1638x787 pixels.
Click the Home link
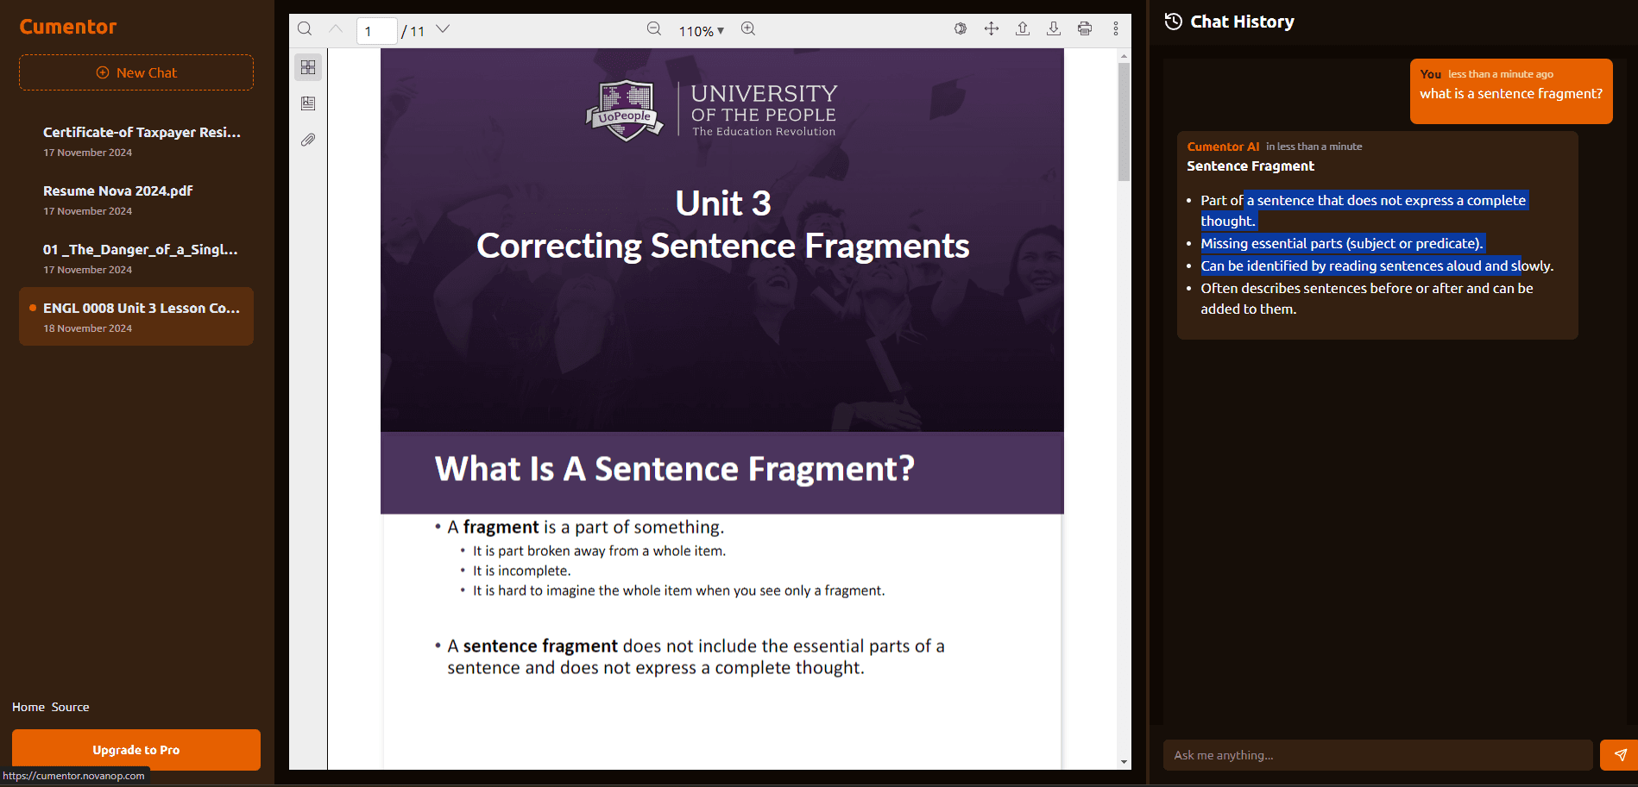coord(28,707)
